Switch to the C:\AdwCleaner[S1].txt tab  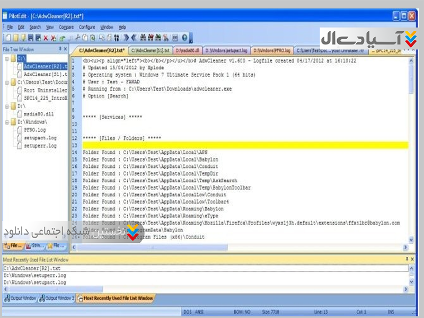click(x=151, y=50)
